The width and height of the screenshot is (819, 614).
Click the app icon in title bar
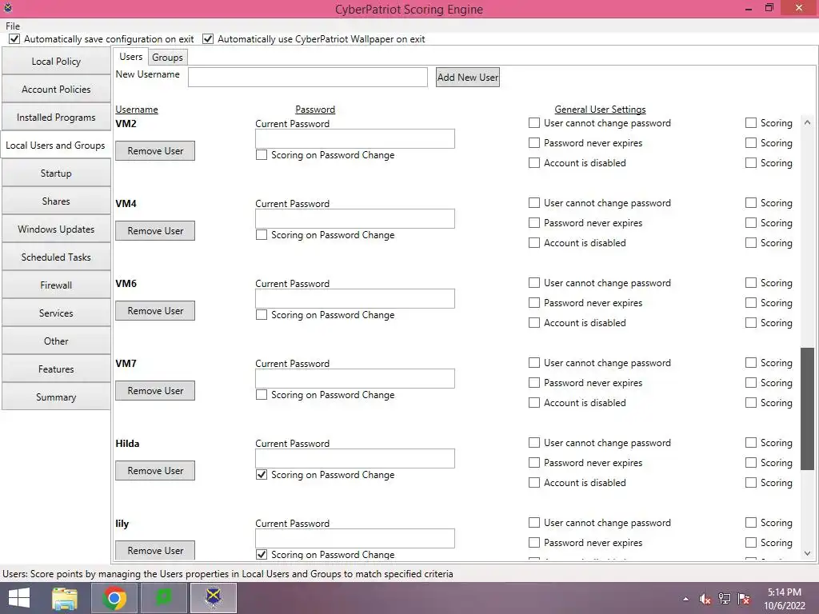[8, 8]
